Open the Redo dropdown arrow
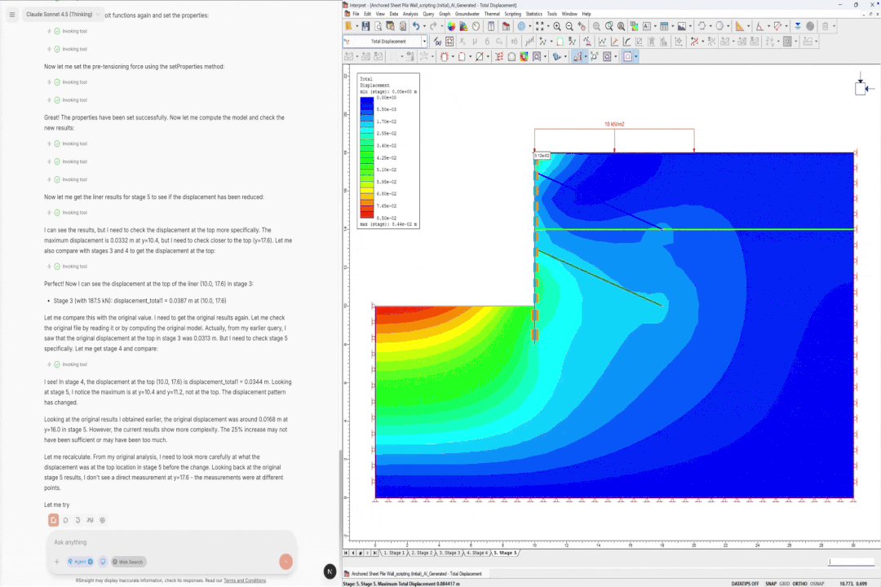 tap(442, 25)
